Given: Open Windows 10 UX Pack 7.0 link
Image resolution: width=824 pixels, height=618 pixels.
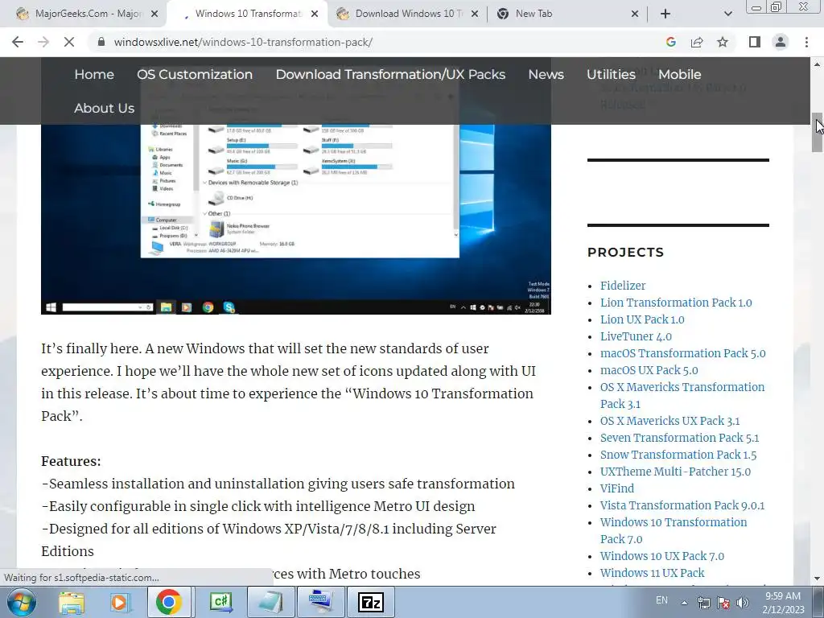Looking at the screenshot, I should pyautogui.click(x=662, y=556).
